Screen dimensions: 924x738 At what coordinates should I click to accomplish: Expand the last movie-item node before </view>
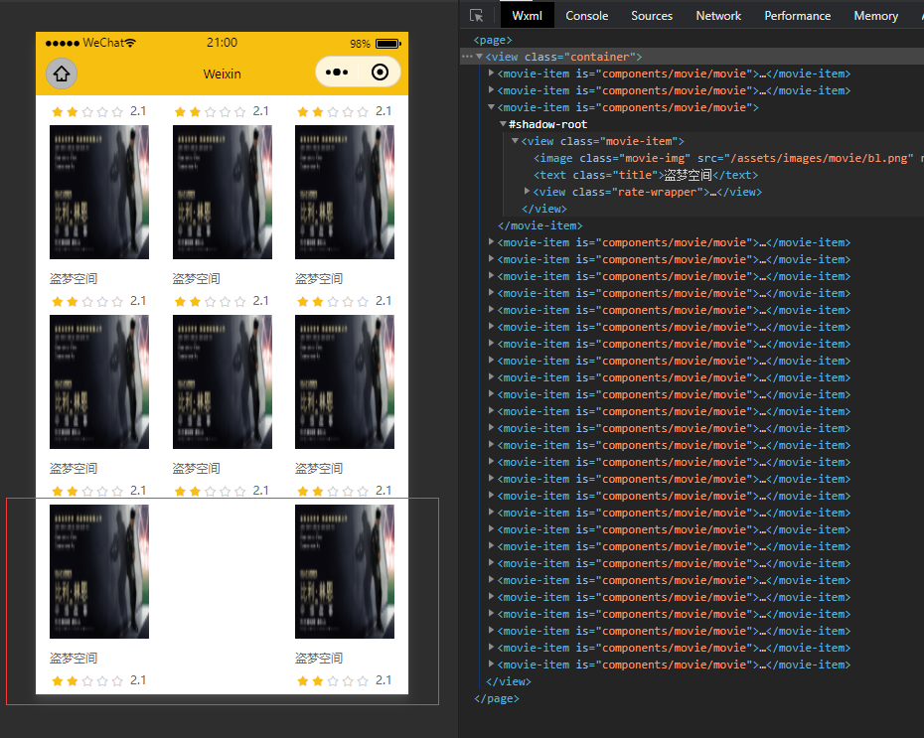coord(491,664)
